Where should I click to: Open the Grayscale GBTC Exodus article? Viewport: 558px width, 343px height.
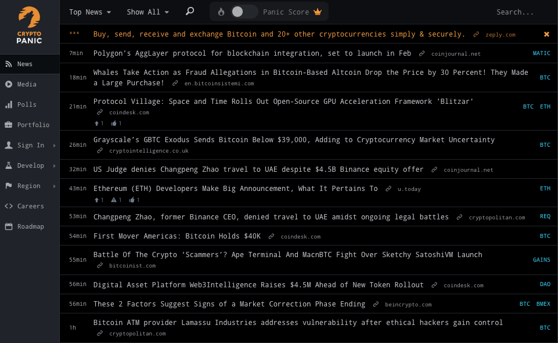click(x=294, y=140)
